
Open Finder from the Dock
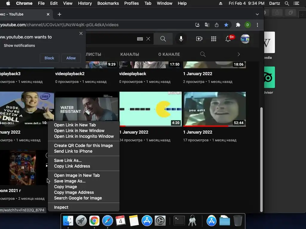point(68,221)
